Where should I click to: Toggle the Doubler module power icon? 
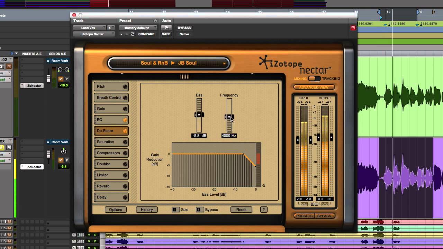(x=125, y=164)
